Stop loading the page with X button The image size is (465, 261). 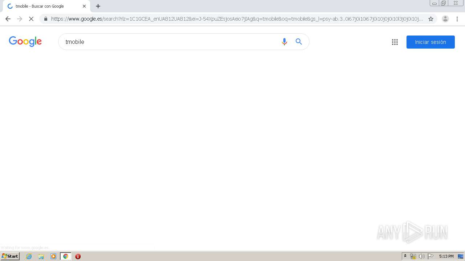coord(31,19)
